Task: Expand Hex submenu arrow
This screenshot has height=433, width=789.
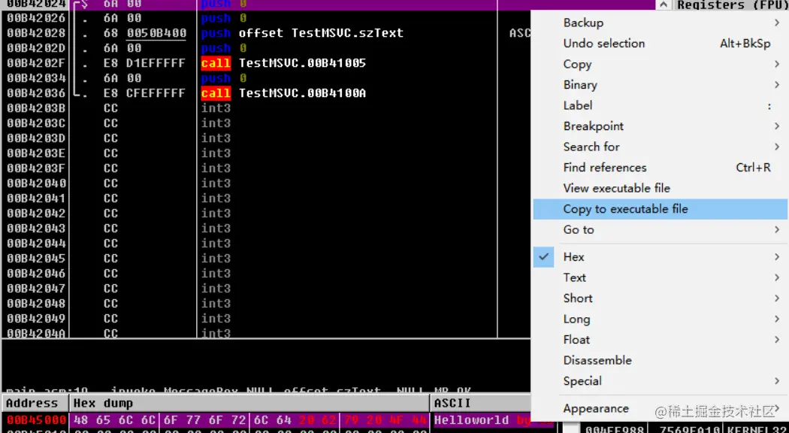Action: [x=777, y=257]
